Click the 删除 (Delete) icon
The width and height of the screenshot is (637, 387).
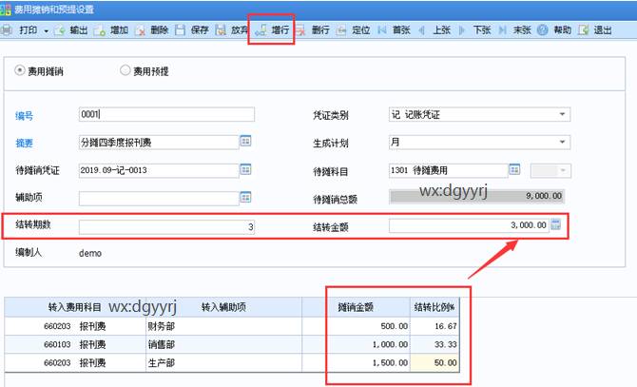(140, 30)
